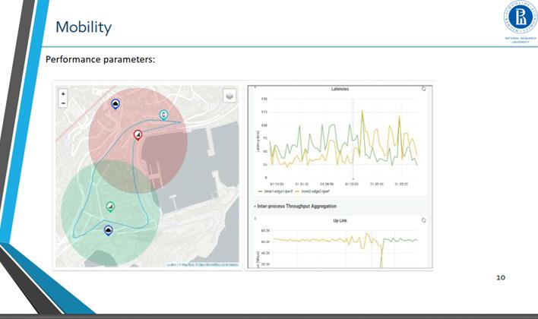Select the teal mobile device marker
This screenshot has width=538, height=319.
164,115
